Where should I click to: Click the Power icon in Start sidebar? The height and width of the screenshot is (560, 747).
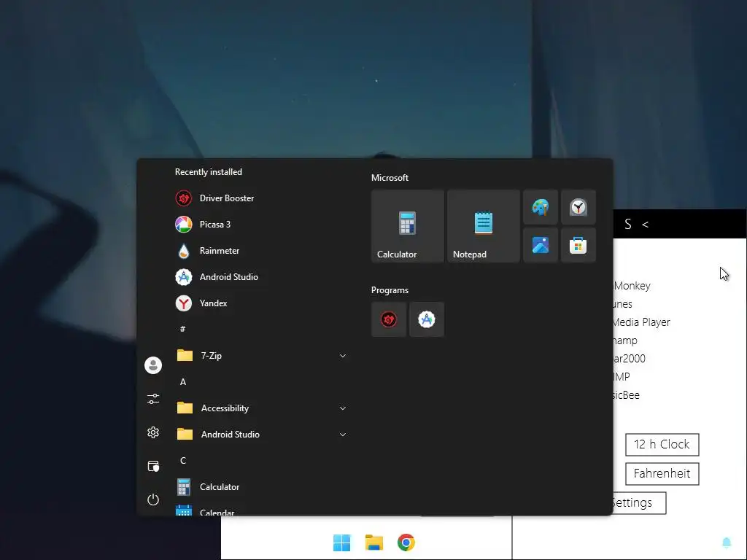[x=153, y=499]
